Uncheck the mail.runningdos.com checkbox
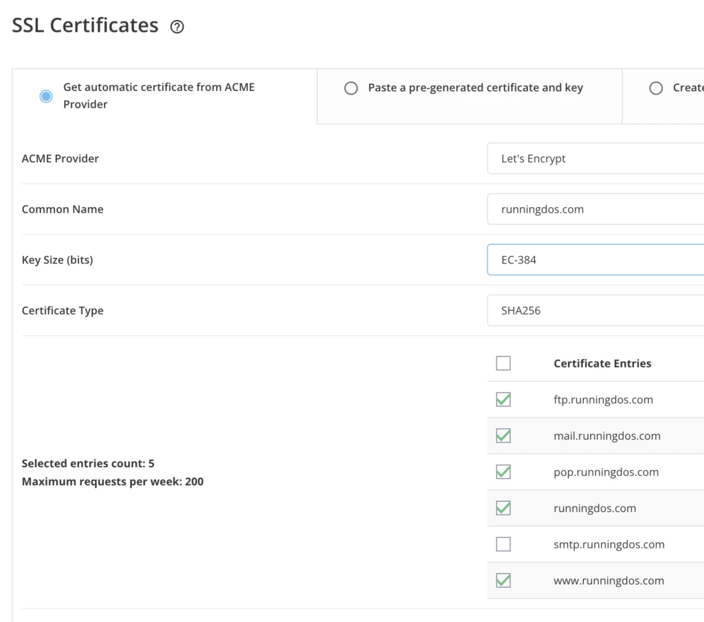The width and height of the screenshot is (704, 622). point(503,436)
